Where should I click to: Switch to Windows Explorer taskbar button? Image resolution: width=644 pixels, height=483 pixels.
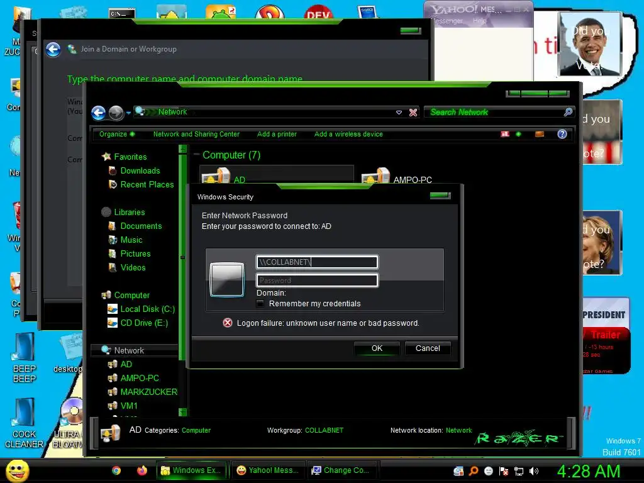(x=192, y=470)
